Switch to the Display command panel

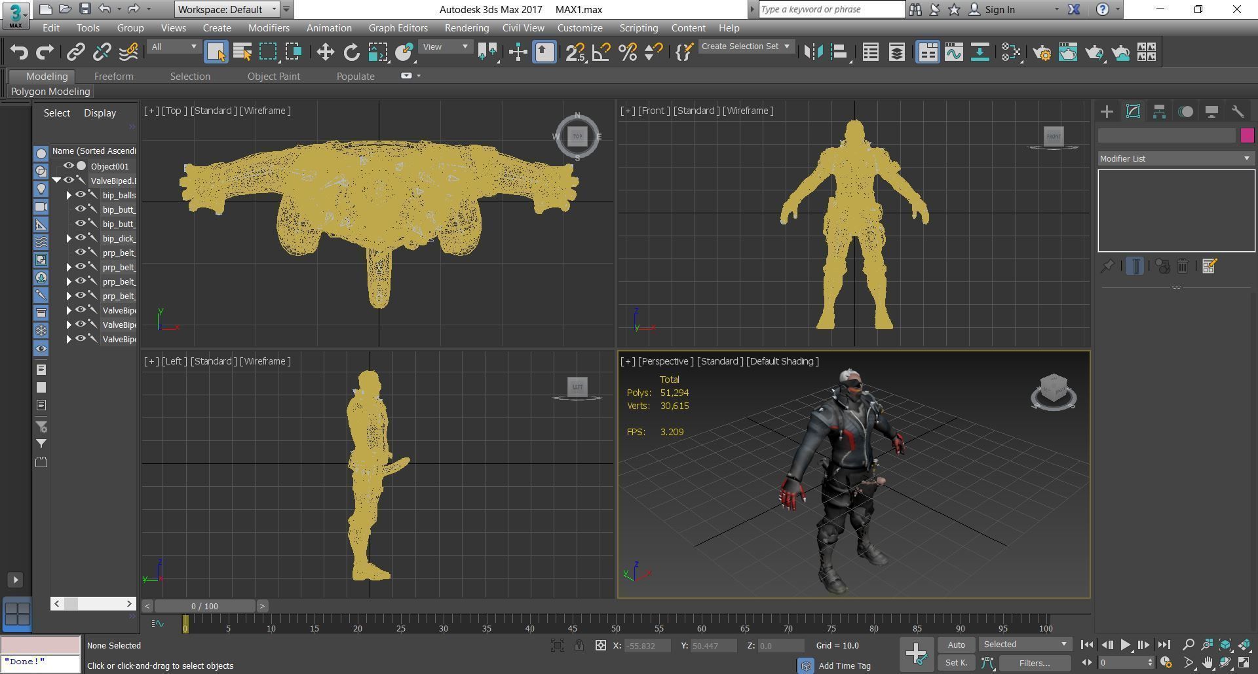pyautogui.click(x=1211, y=112)
